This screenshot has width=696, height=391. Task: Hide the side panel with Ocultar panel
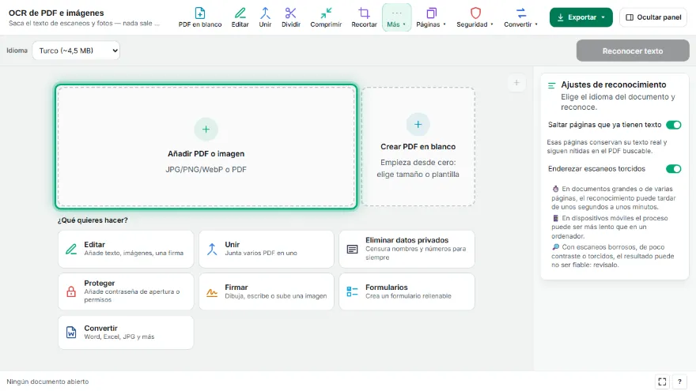click(x=653, y=17)
